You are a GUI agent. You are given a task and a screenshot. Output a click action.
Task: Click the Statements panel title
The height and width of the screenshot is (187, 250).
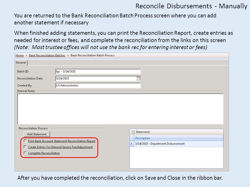[143, 132]
